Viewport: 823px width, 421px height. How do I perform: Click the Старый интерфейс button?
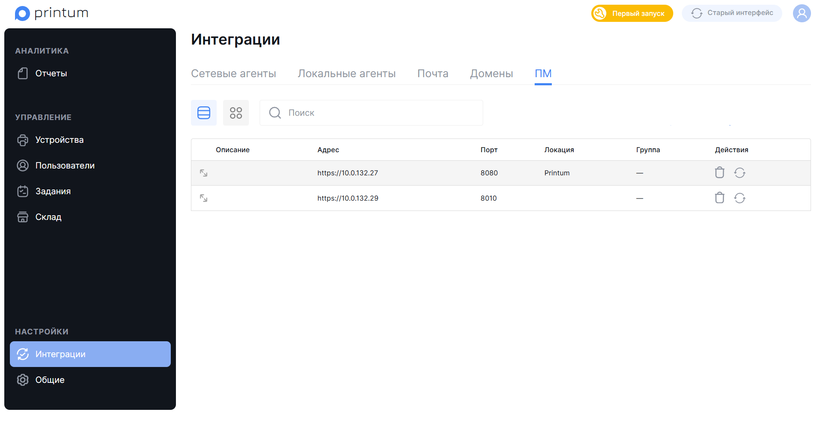(732, 13)
